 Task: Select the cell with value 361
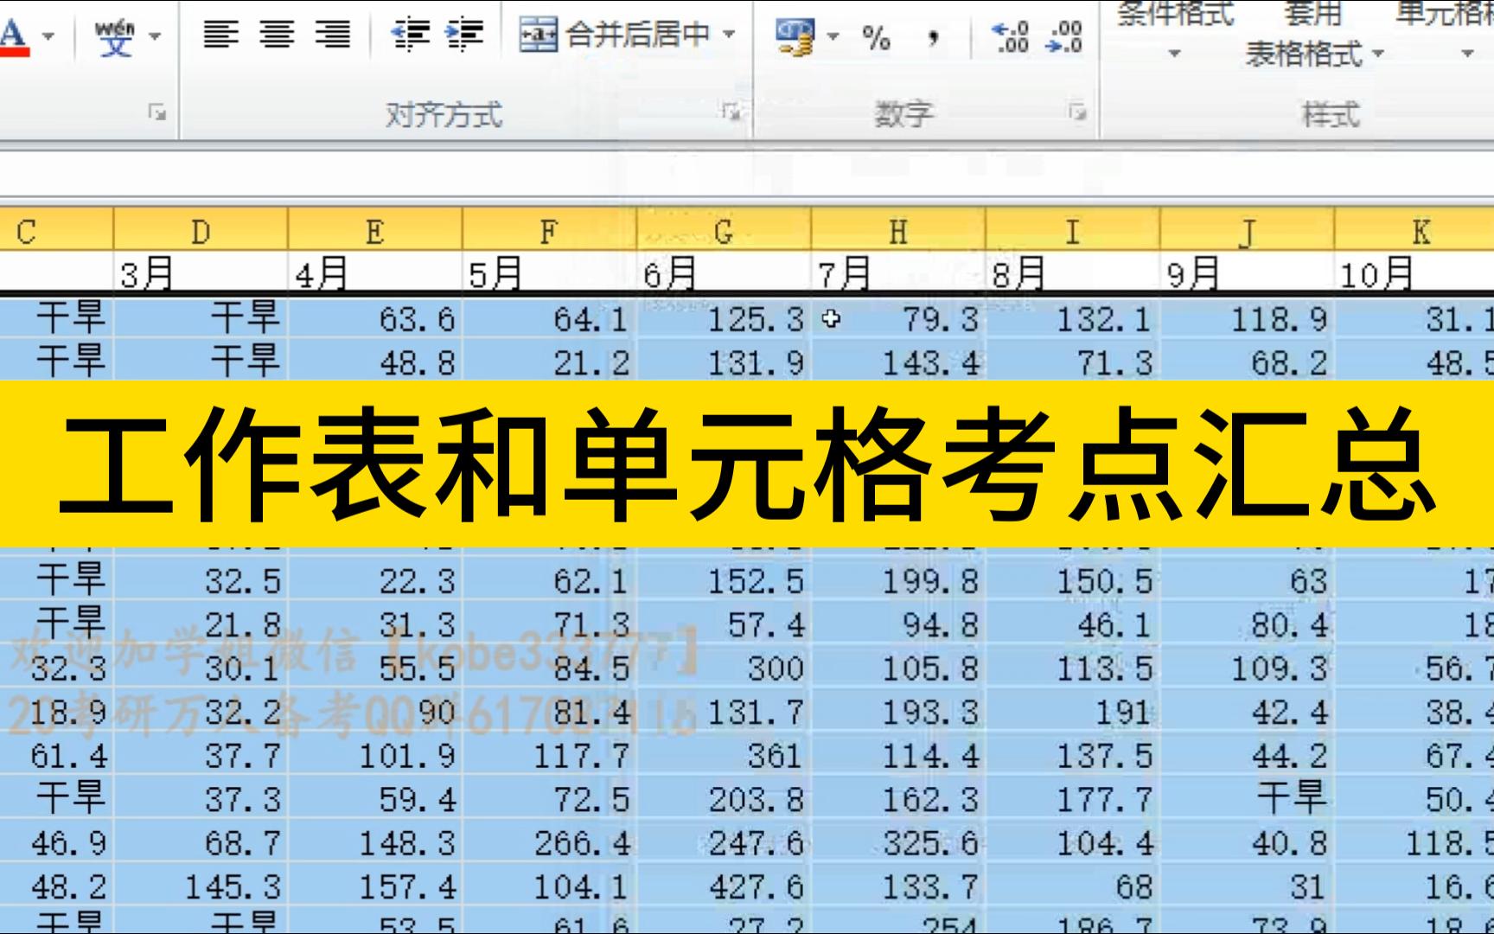tap(725, 756)
